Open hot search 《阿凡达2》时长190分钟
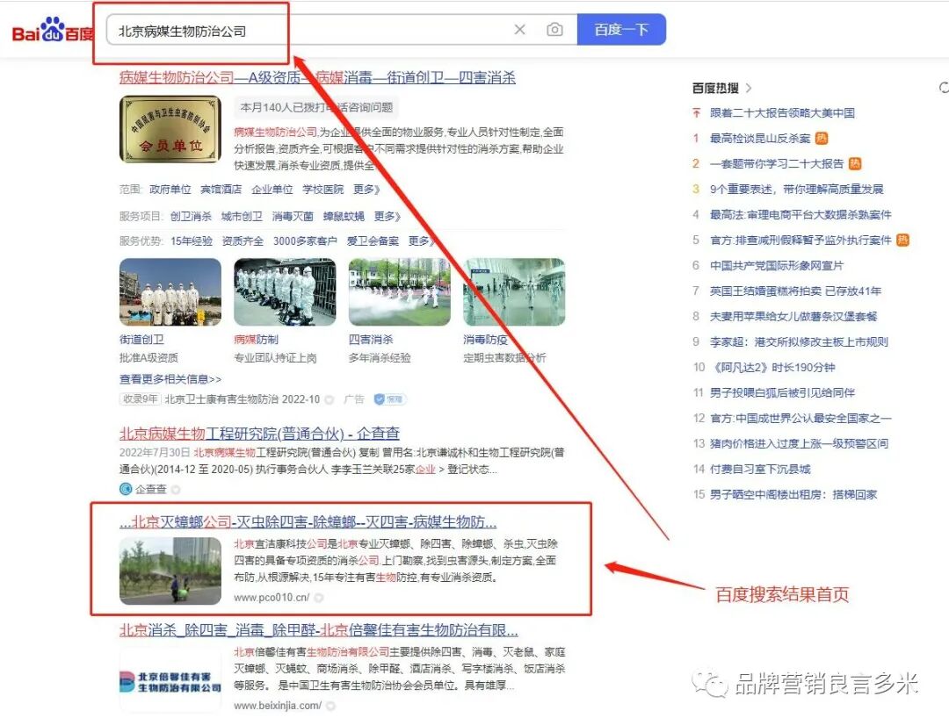Viewport: 949px width, 725px height. point(772,367)
